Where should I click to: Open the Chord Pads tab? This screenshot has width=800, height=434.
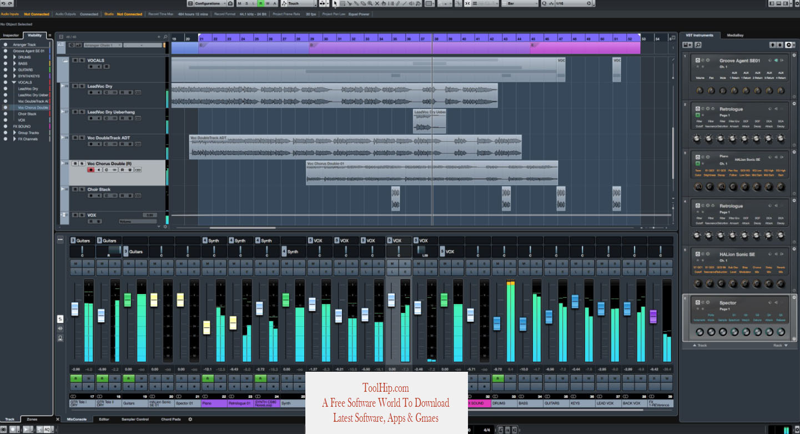click(x=170, y=419)
